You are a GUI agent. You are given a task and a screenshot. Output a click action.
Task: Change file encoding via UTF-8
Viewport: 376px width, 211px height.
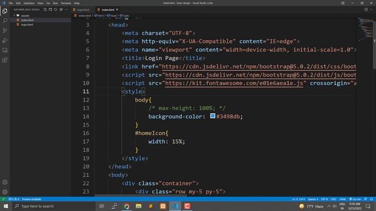(324, 199)
